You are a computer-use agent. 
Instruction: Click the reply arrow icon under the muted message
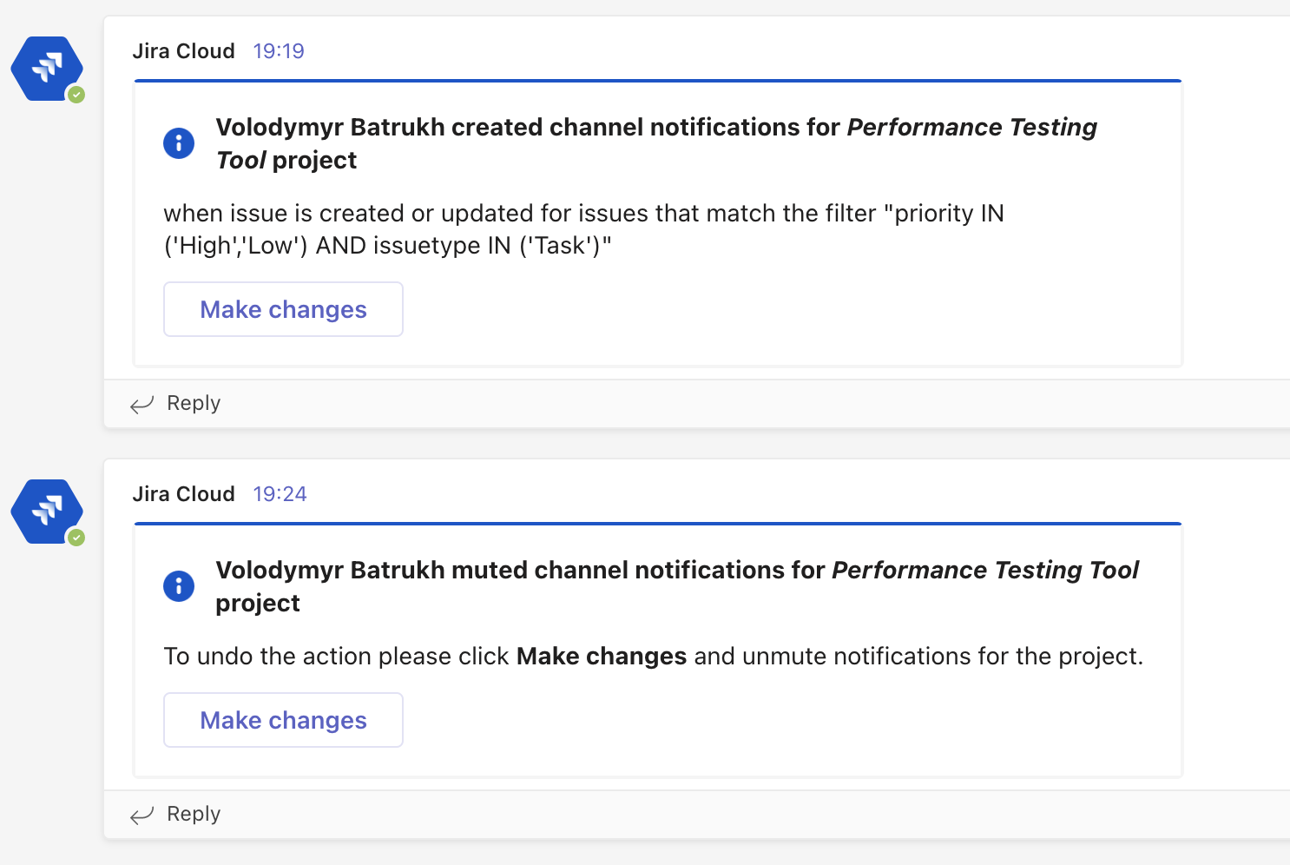[142, 815]
